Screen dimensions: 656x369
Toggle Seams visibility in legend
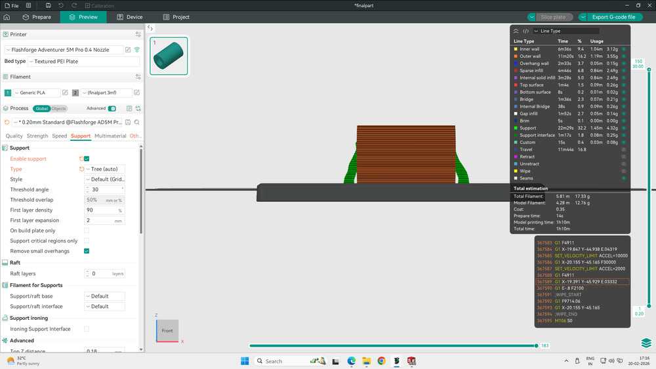623,178
